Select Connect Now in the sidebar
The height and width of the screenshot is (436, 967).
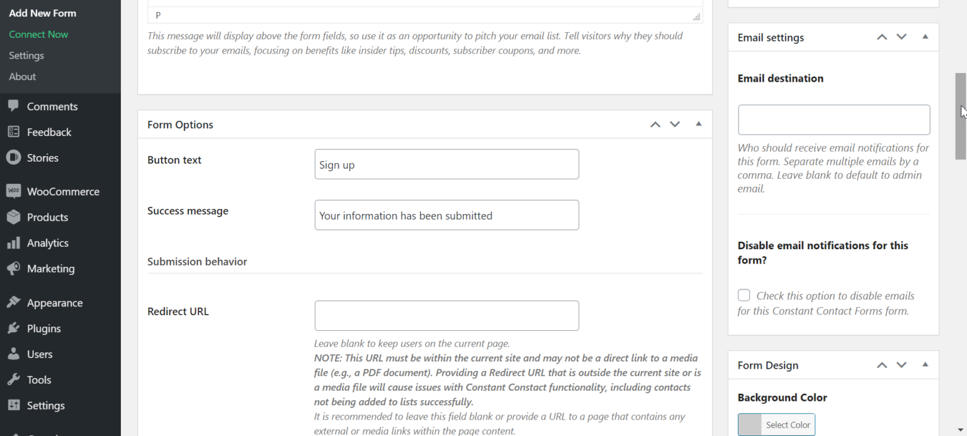point(38,34)
